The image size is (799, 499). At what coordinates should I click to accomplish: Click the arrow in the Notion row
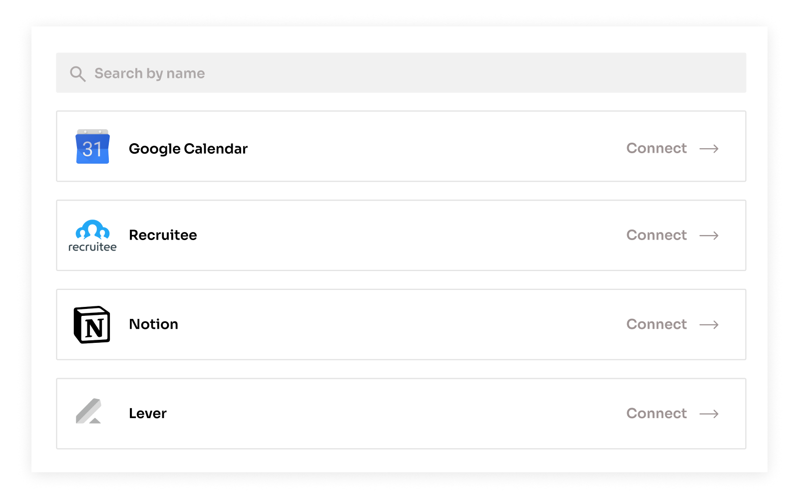[709, 325]
